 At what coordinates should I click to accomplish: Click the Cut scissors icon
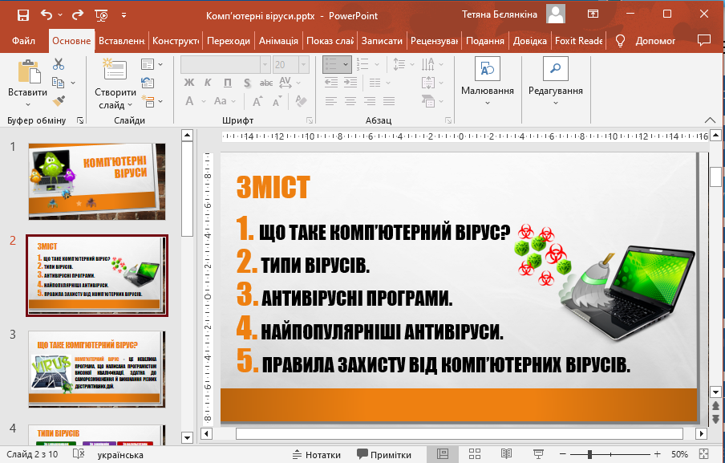(59, 64)
